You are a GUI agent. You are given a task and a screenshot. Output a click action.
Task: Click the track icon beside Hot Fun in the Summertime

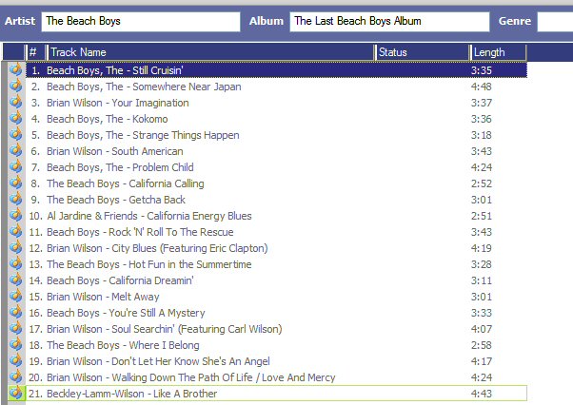(x=16, y=263)
